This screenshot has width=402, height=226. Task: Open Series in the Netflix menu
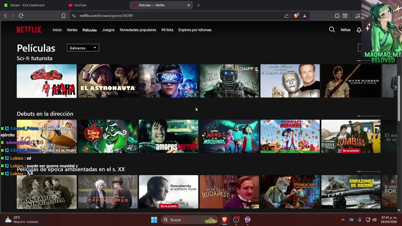(x=72, y=30)
